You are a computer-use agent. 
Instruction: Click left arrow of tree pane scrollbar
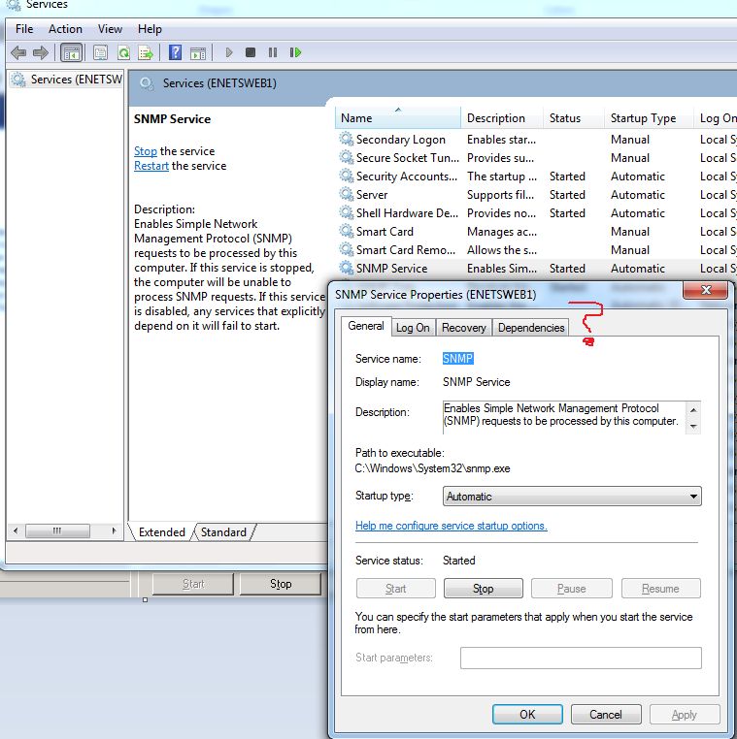click(16, 531)
